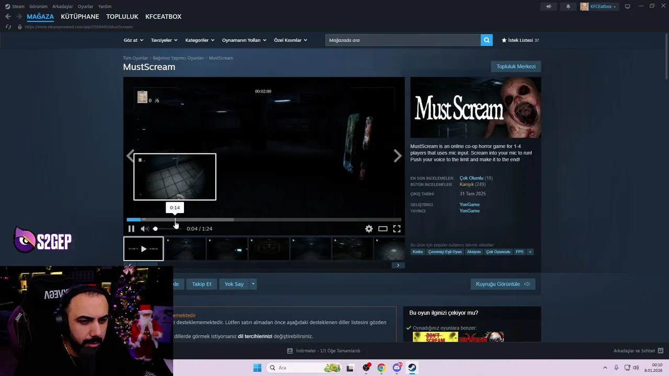Show hidden system tray icons
The width and height of the screenshot is (669, 376).
pyautogui.click(x=605, y=368)
